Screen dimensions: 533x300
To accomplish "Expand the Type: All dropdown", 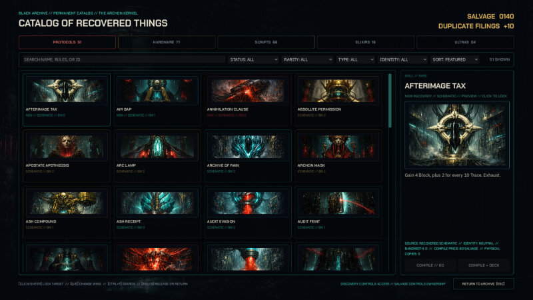I will tap(356, 59).
